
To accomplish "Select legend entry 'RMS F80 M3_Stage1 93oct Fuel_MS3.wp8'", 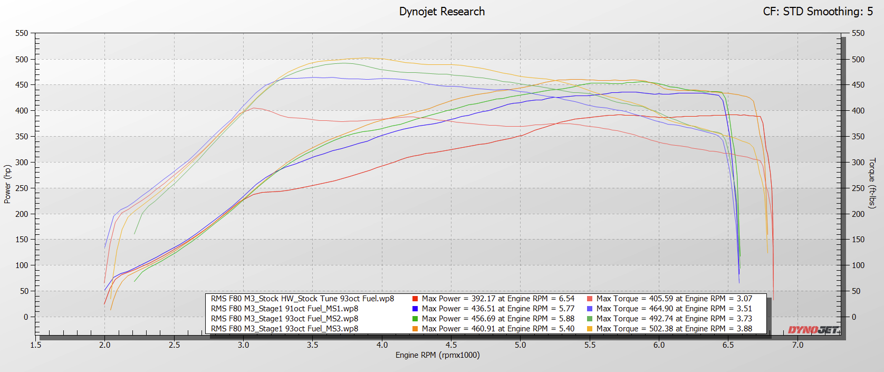I will (284, 329).
